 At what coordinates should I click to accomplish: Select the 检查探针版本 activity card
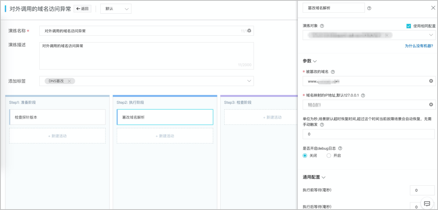[x=57, y=117]
